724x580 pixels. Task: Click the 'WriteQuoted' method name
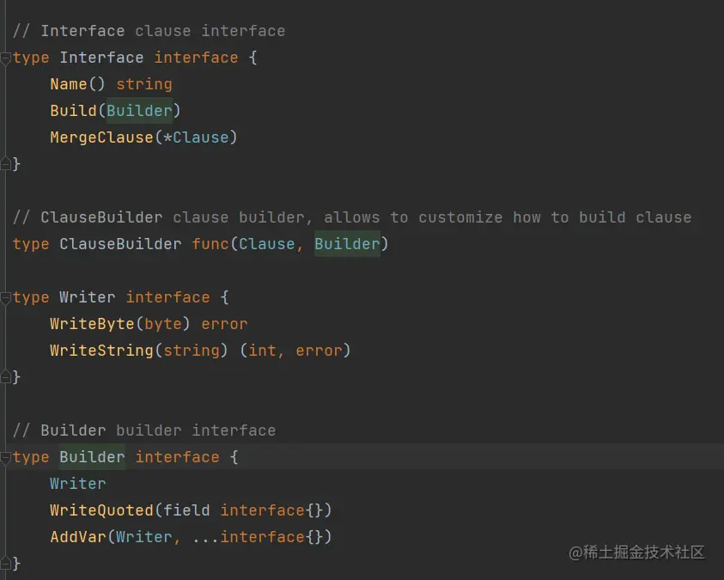[101, 510]
